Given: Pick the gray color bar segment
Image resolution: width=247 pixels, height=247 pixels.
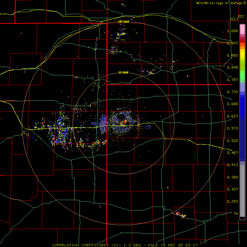Looking at the screenshot, I should pos(242,191).
